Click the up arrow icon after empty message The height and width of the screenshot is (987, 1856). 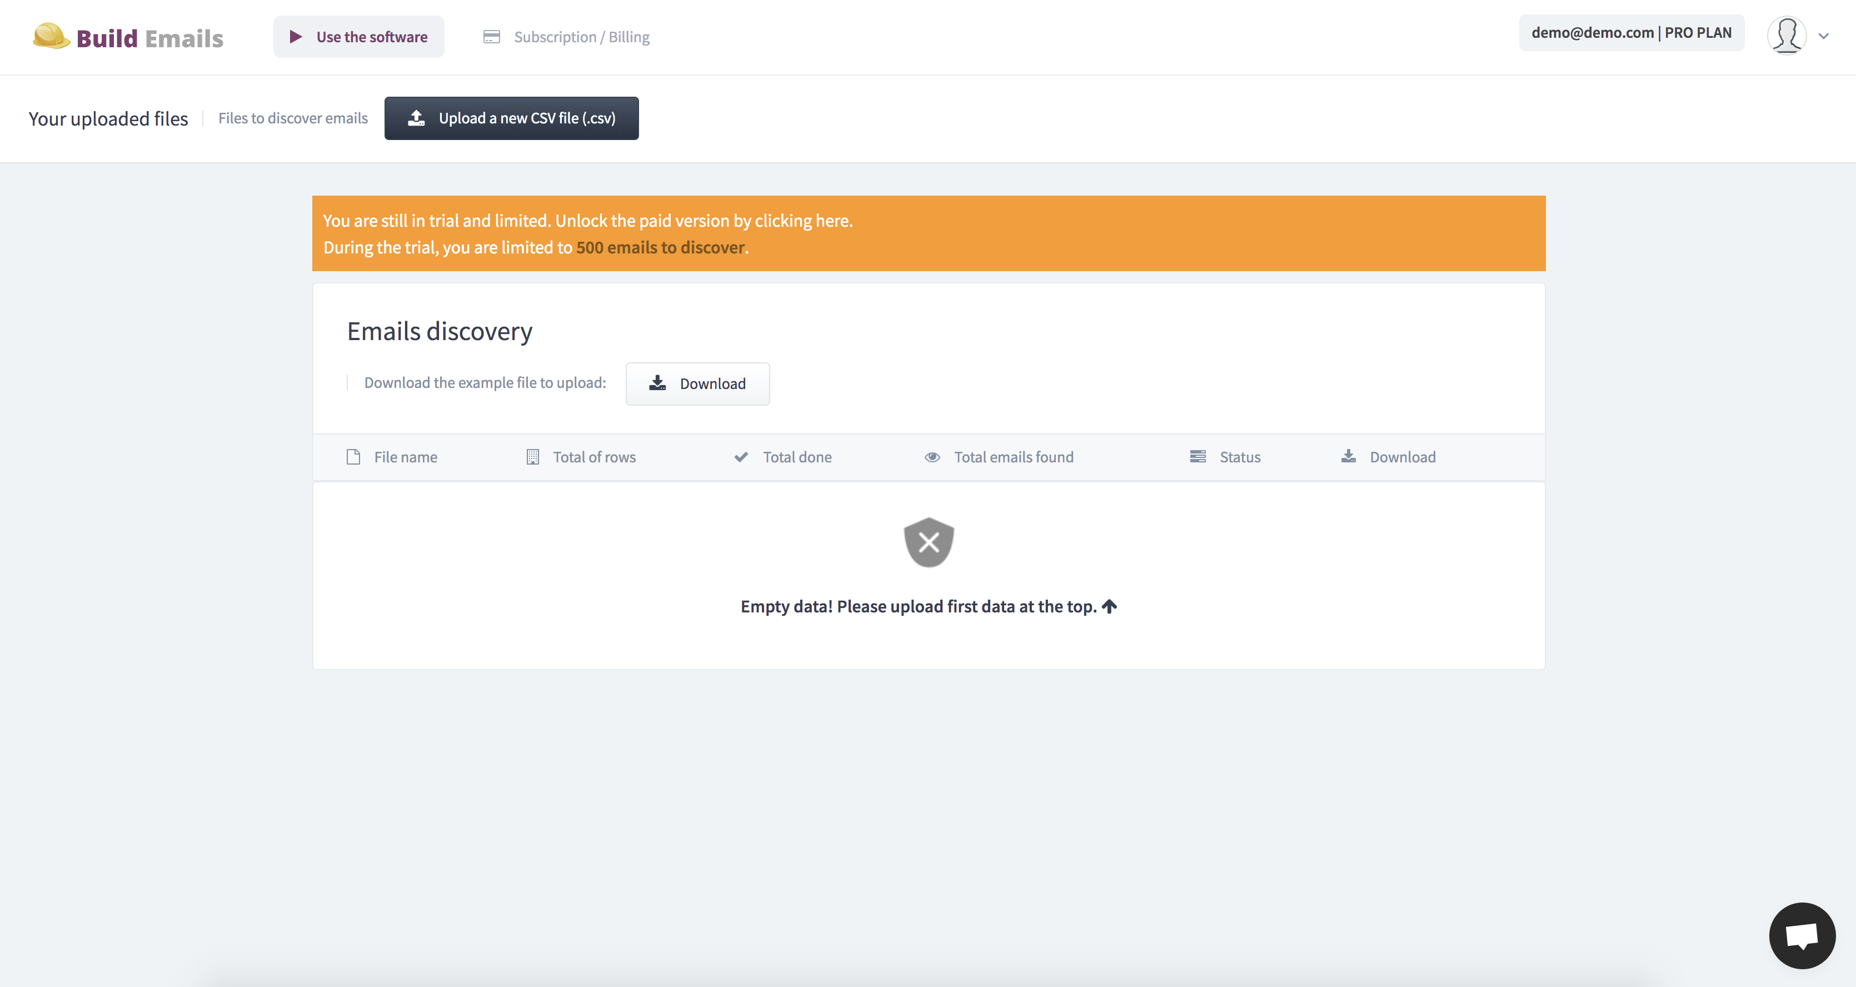(1109, 606)
